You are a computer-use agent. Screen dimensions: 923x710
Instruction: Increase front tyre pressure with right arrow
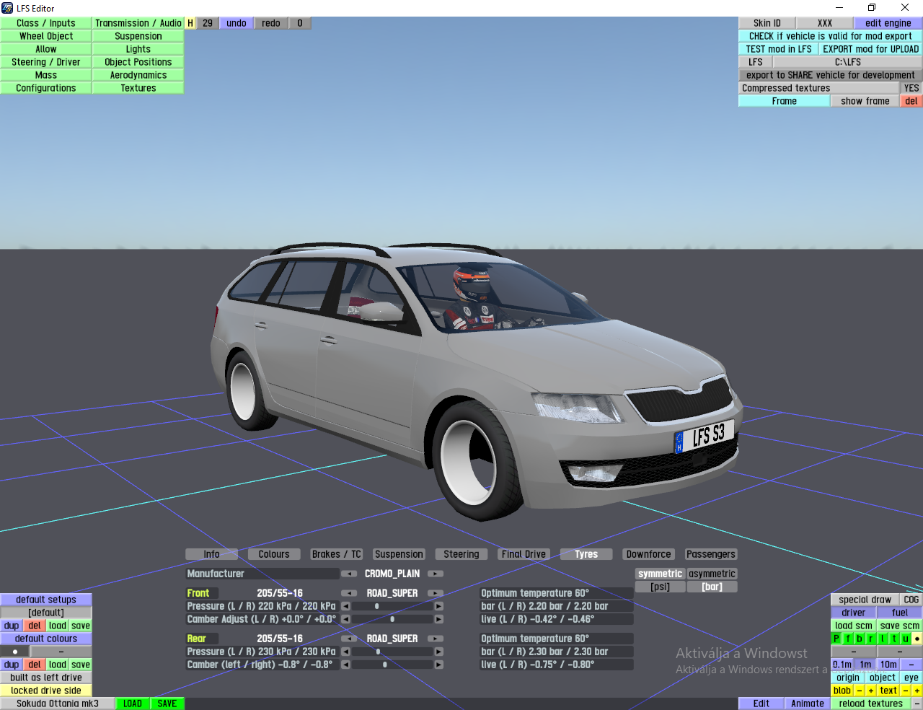coord(438,606)
